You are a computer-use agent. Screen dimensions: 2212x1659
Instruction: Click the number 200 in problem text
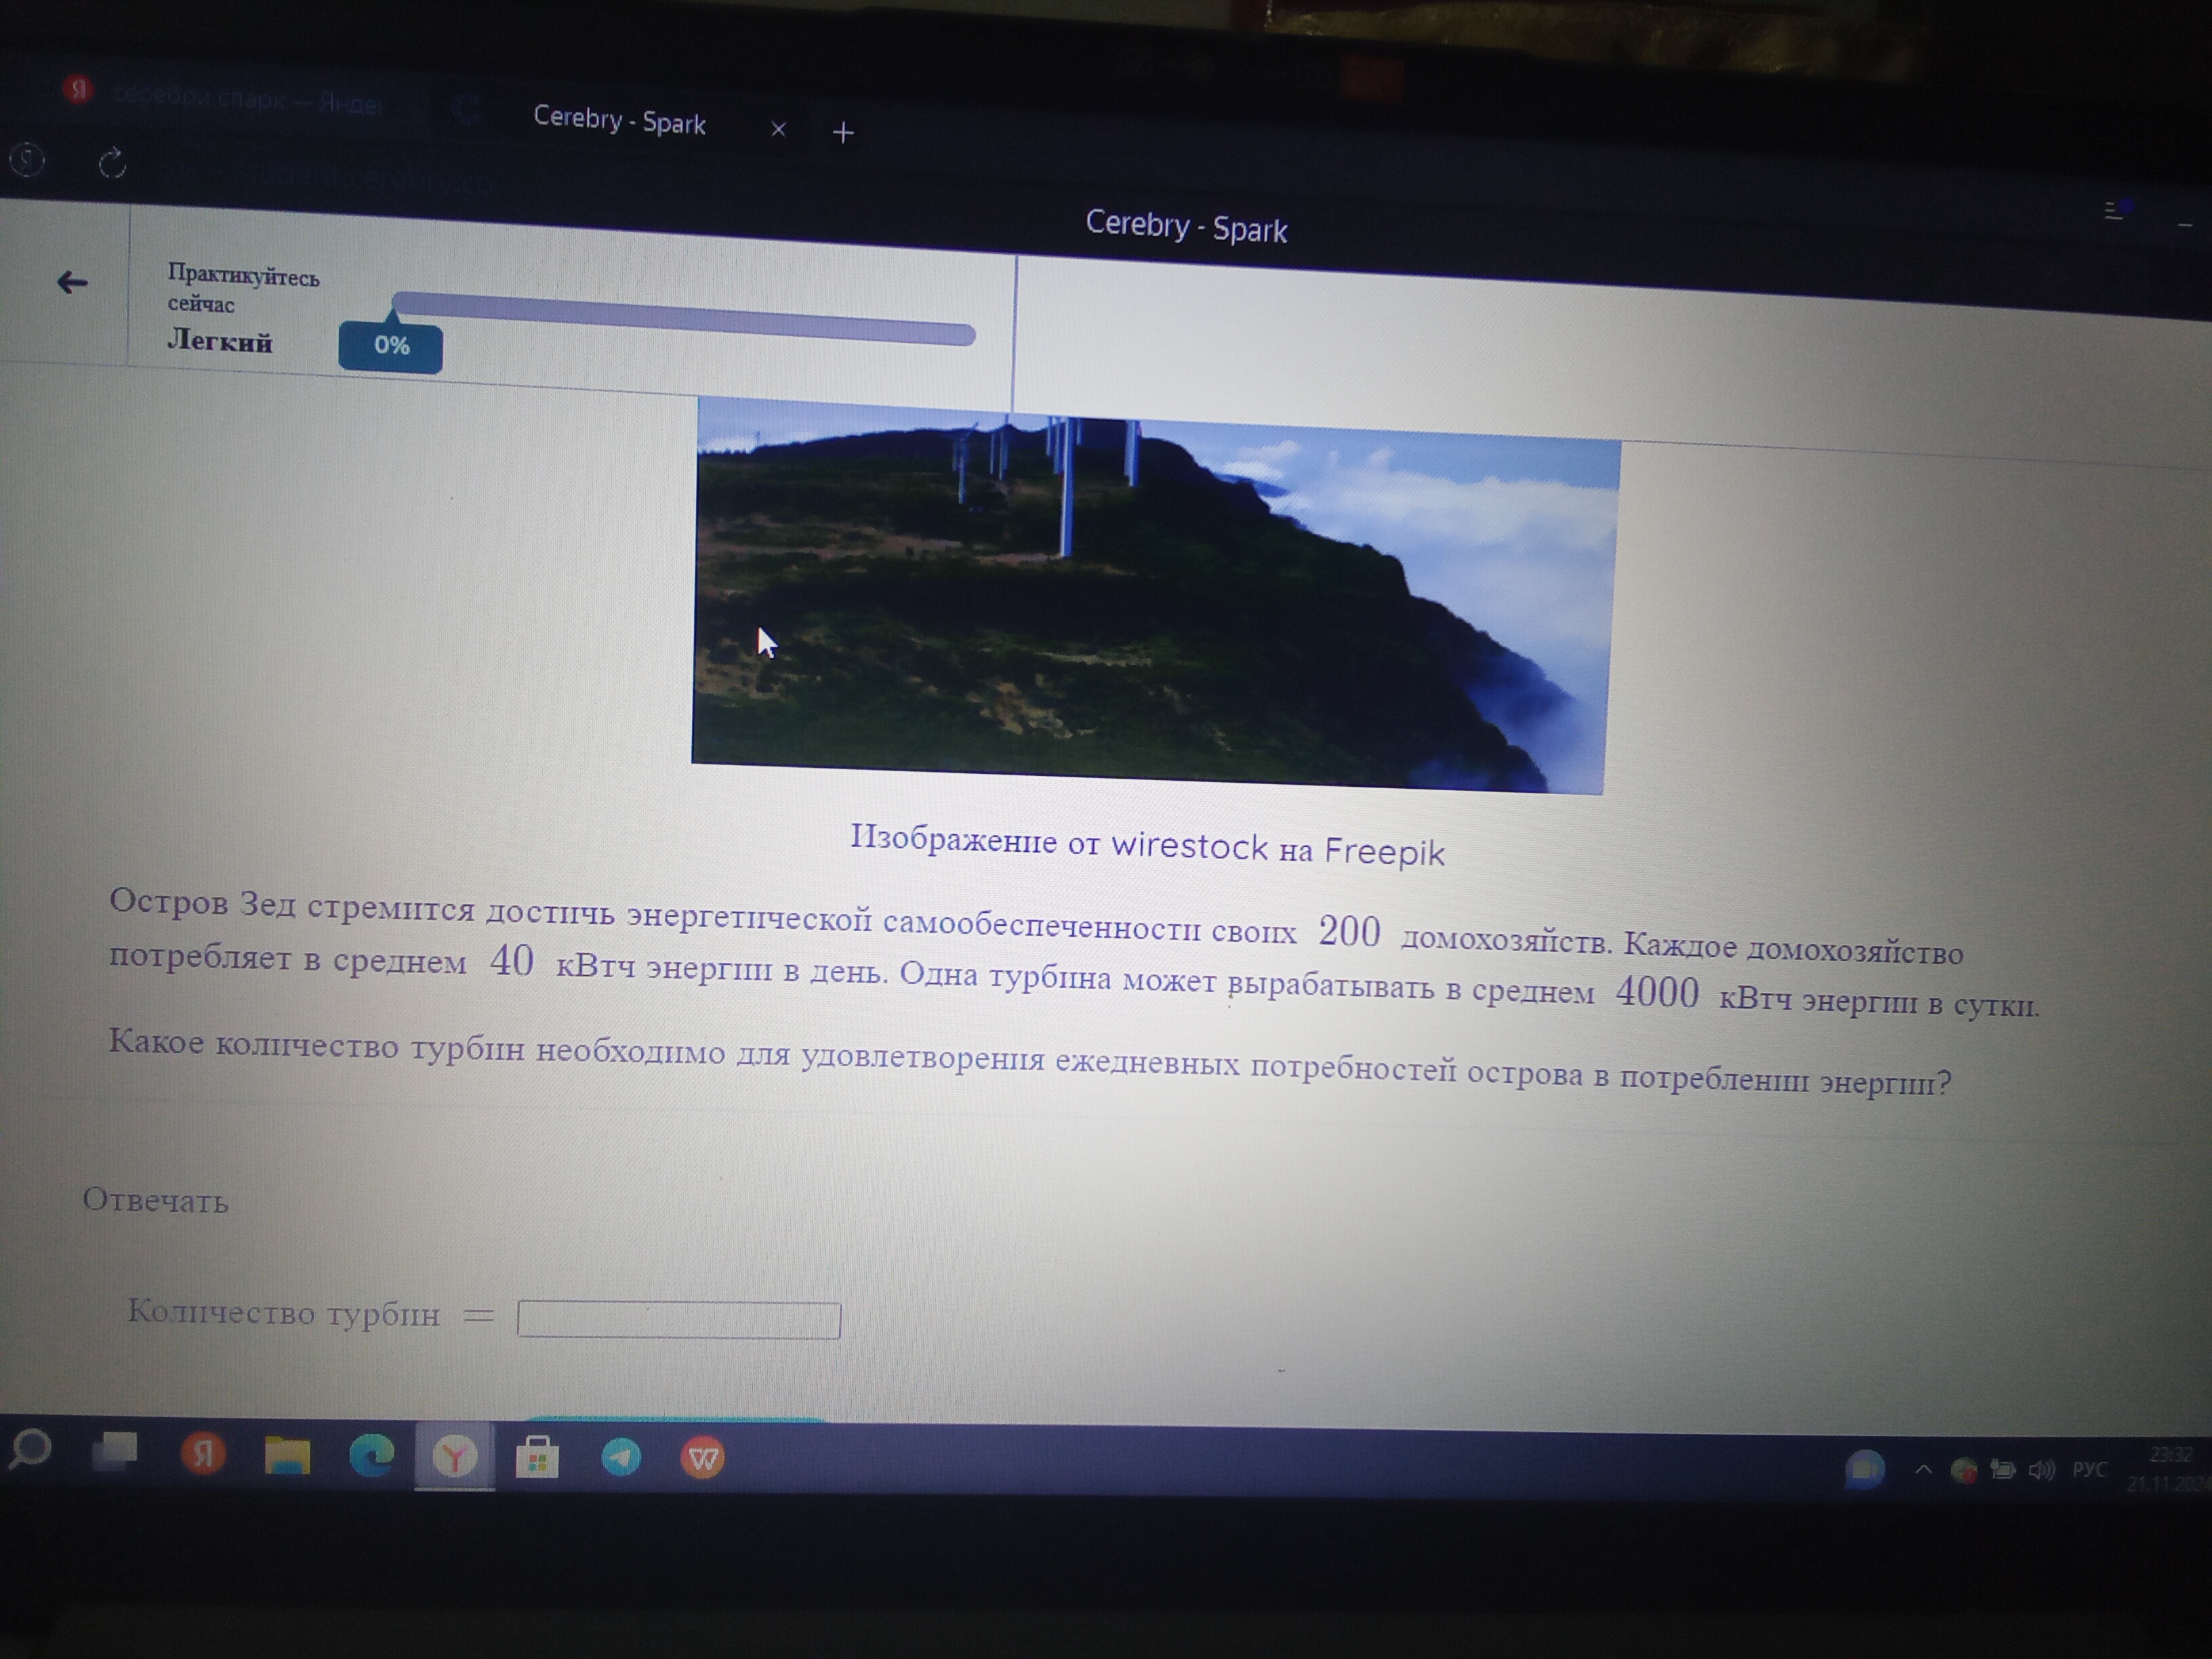pos(1349,931)
